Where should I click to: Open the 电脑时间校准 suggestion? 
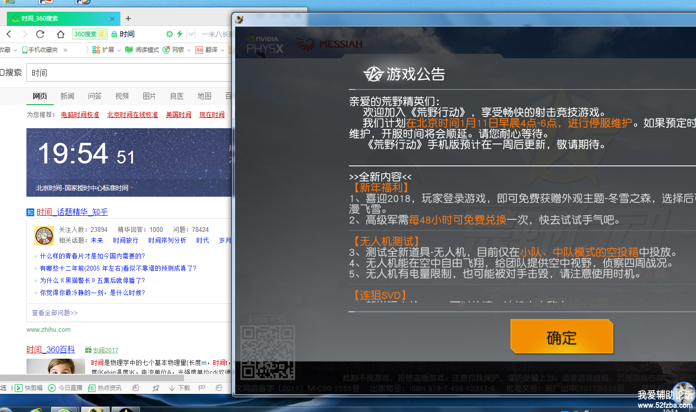point(80,114)
